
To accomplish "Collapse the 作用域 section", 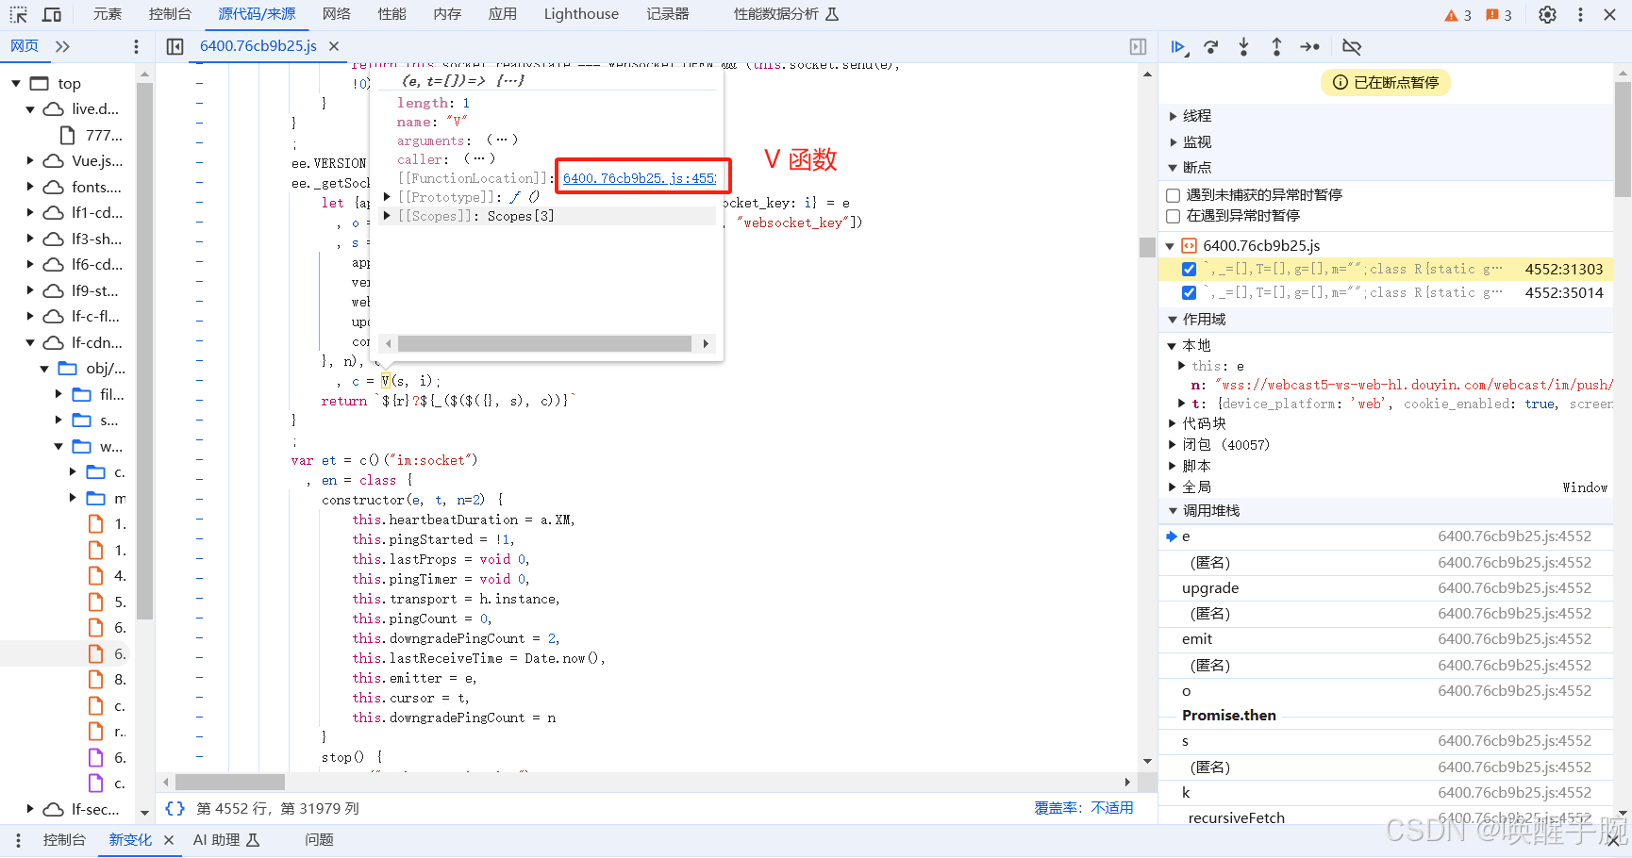I will pos(1173,320).
